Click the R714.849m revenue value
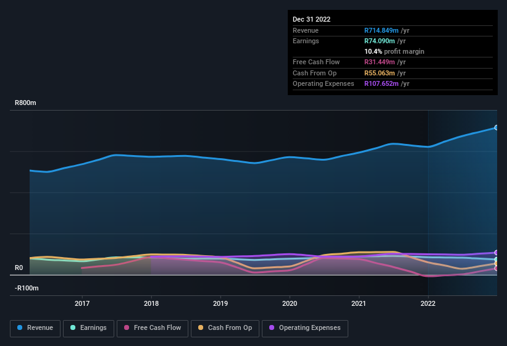The width and height of the screenshot is (507, 346). coord(381,30)
